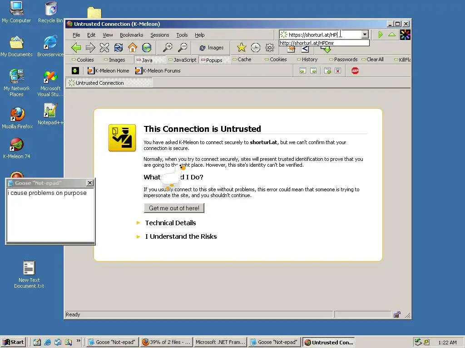
Task: Toggle the first Cookies privacy option
Action: [83, 60]
